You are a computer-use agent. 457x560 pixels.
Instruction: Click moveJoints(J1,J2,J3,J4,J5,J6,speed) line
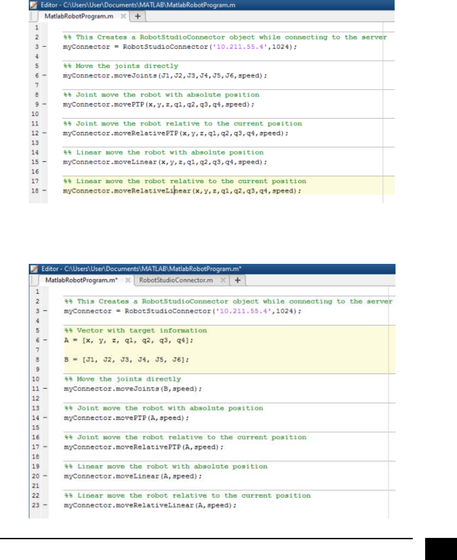click(x=165, y=76)
